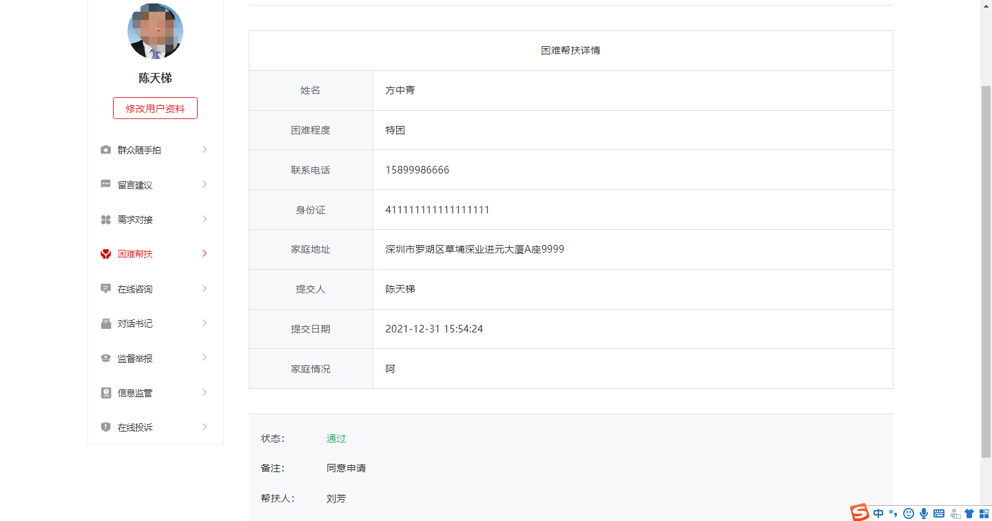The height and width of the screenshot is (521, 992).
Task: Expand the 对话书记 chevron arrow
Action: (x=205, y=323)
